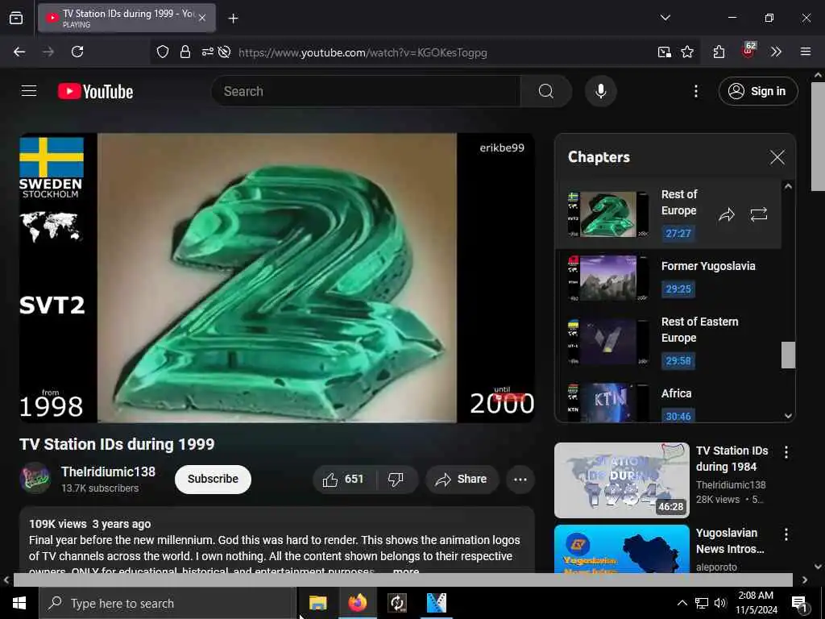Start voice search with microphone icon
Screen dimensions: 825x619
(600, 91)
